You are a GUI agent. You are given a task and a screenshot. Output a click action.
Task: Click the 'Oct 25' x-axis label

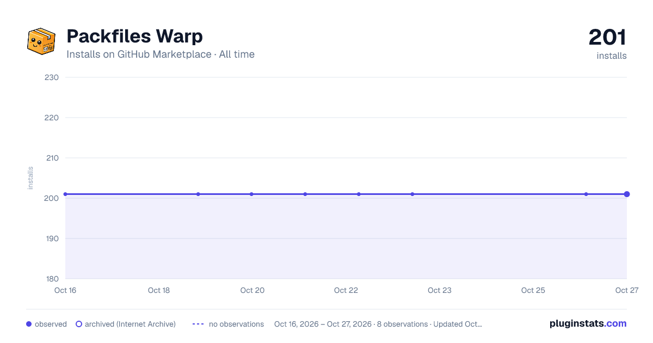click(x=533, y=290)
